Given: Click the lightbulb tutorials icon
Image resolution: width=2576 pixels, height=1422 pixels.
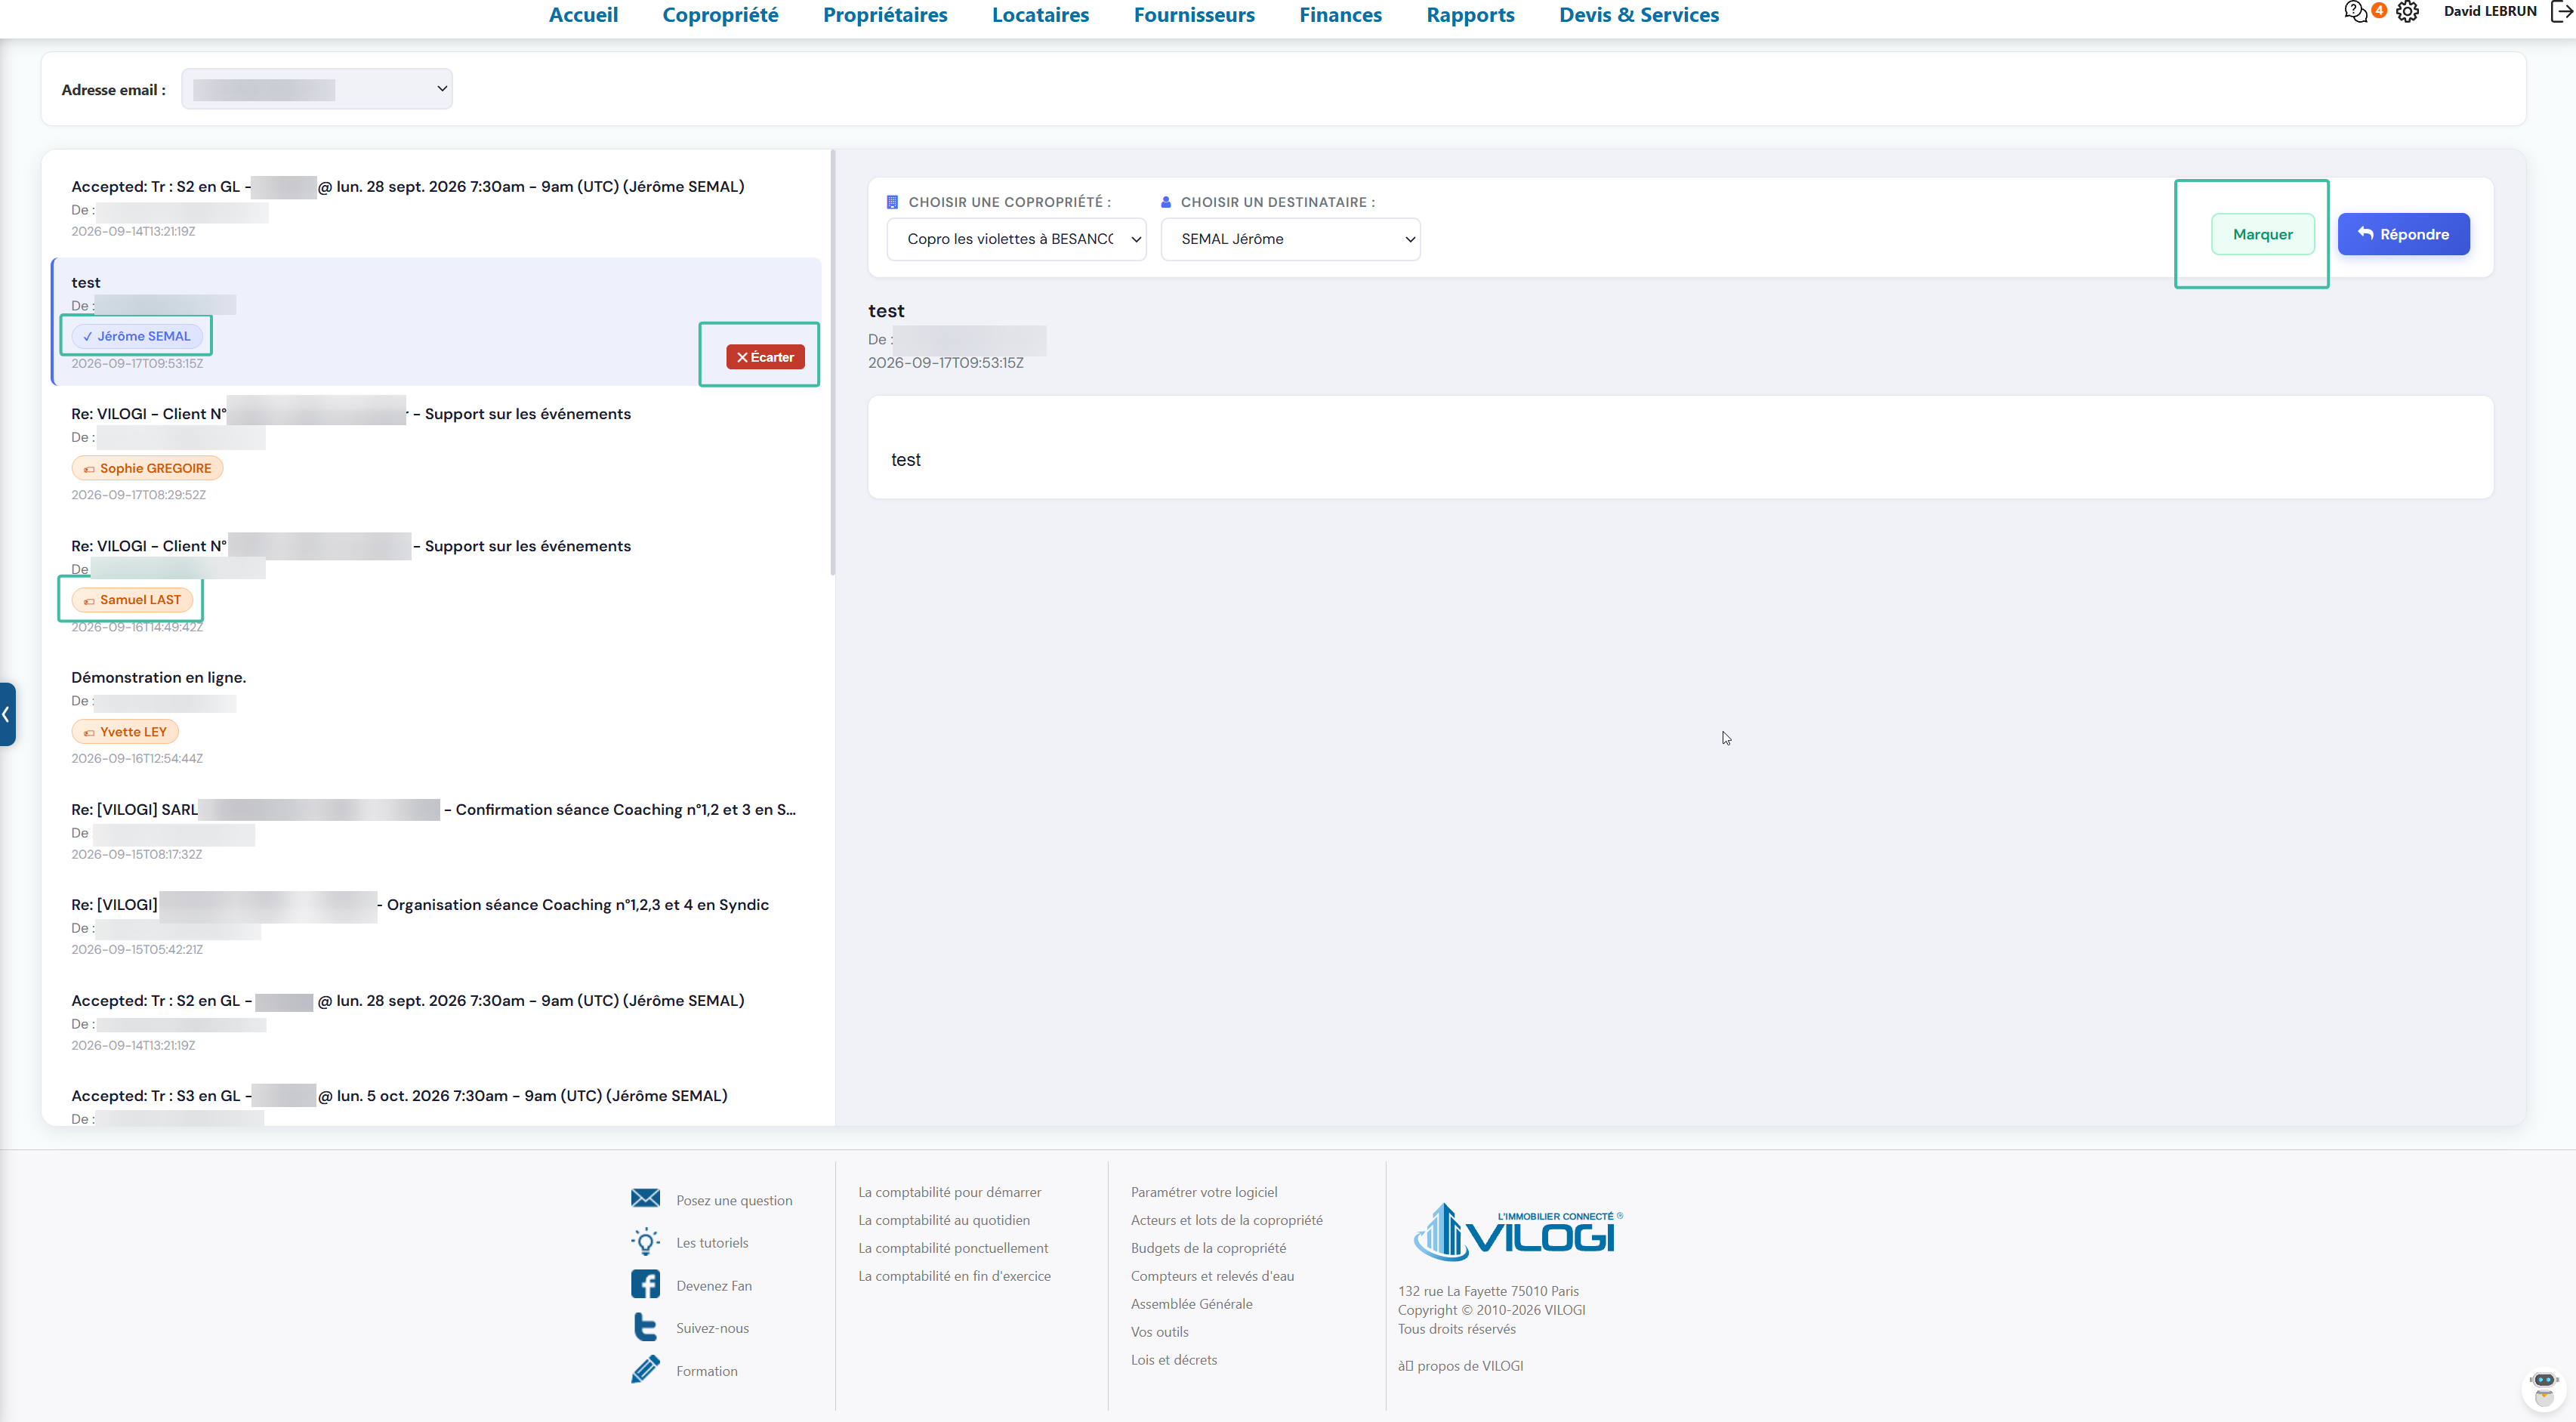Looking at the screenshot, I should coord(645,1241).
